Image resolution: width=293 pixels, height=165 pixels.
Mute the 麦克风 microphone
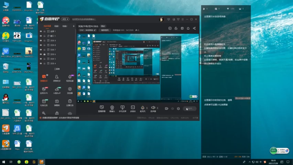click(x=142, y=109)
